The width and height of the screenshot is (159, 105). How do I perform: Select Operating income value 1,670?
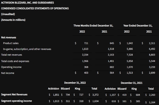tap(130, 67)
